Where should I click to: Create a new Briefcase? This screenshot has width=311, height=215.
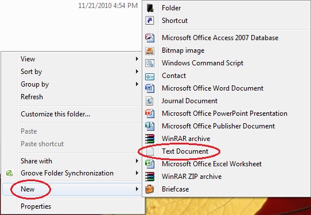tap(176, 189)
